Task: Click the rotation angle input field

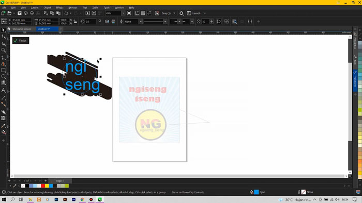Action: pos(90,21)
